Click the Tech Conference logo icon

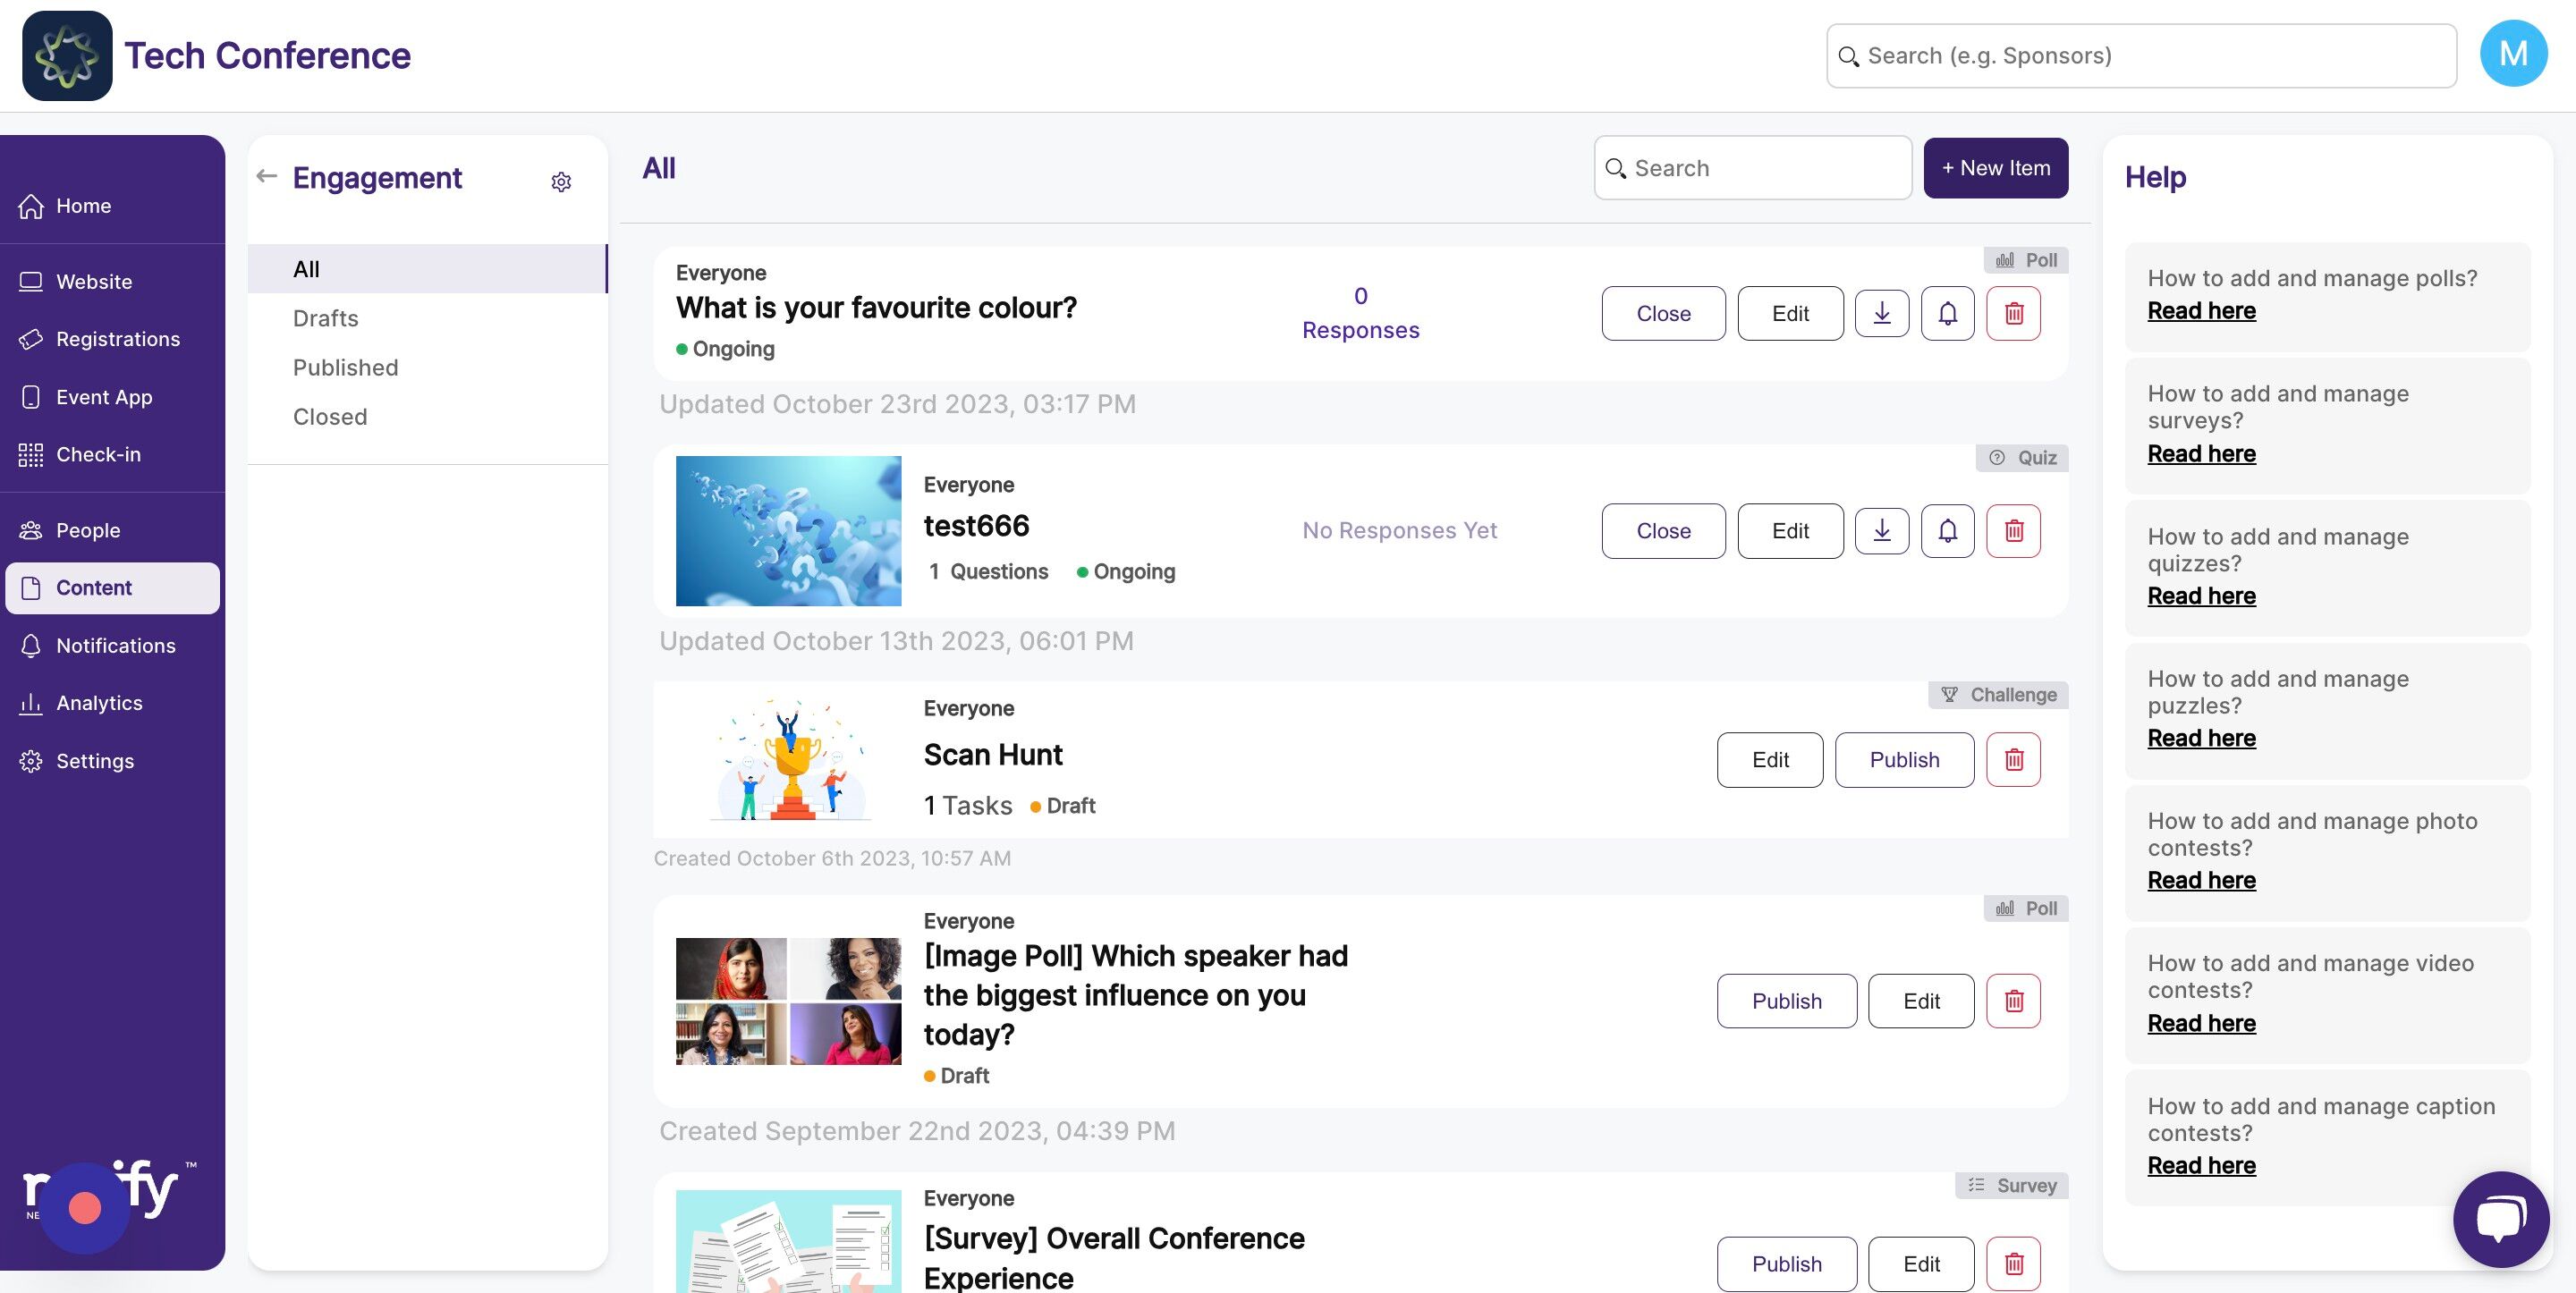point(67,56)
